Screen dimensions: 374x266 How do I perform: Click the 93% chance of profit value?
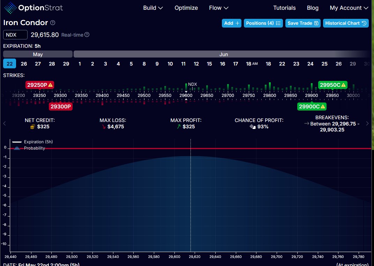263,127
